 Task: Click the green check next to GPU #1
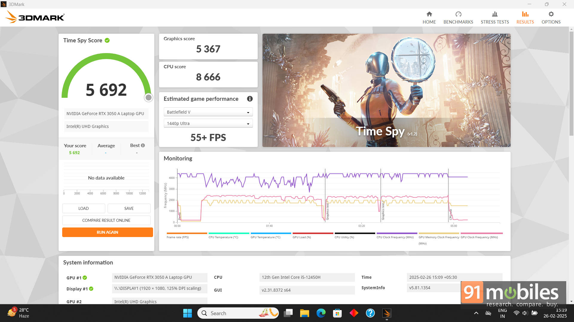click(x=85, y=278)
